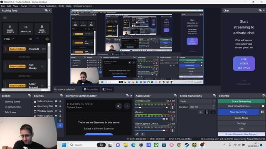Open transition properties three-dot menu
The height and width of the screenshot is (149, 266).
point(213,112)
